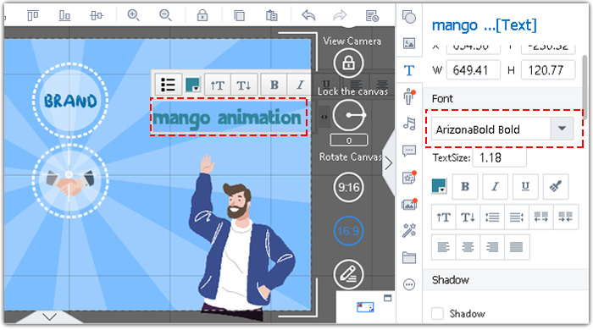Click the line spacing icon

(x=492, y=217)
